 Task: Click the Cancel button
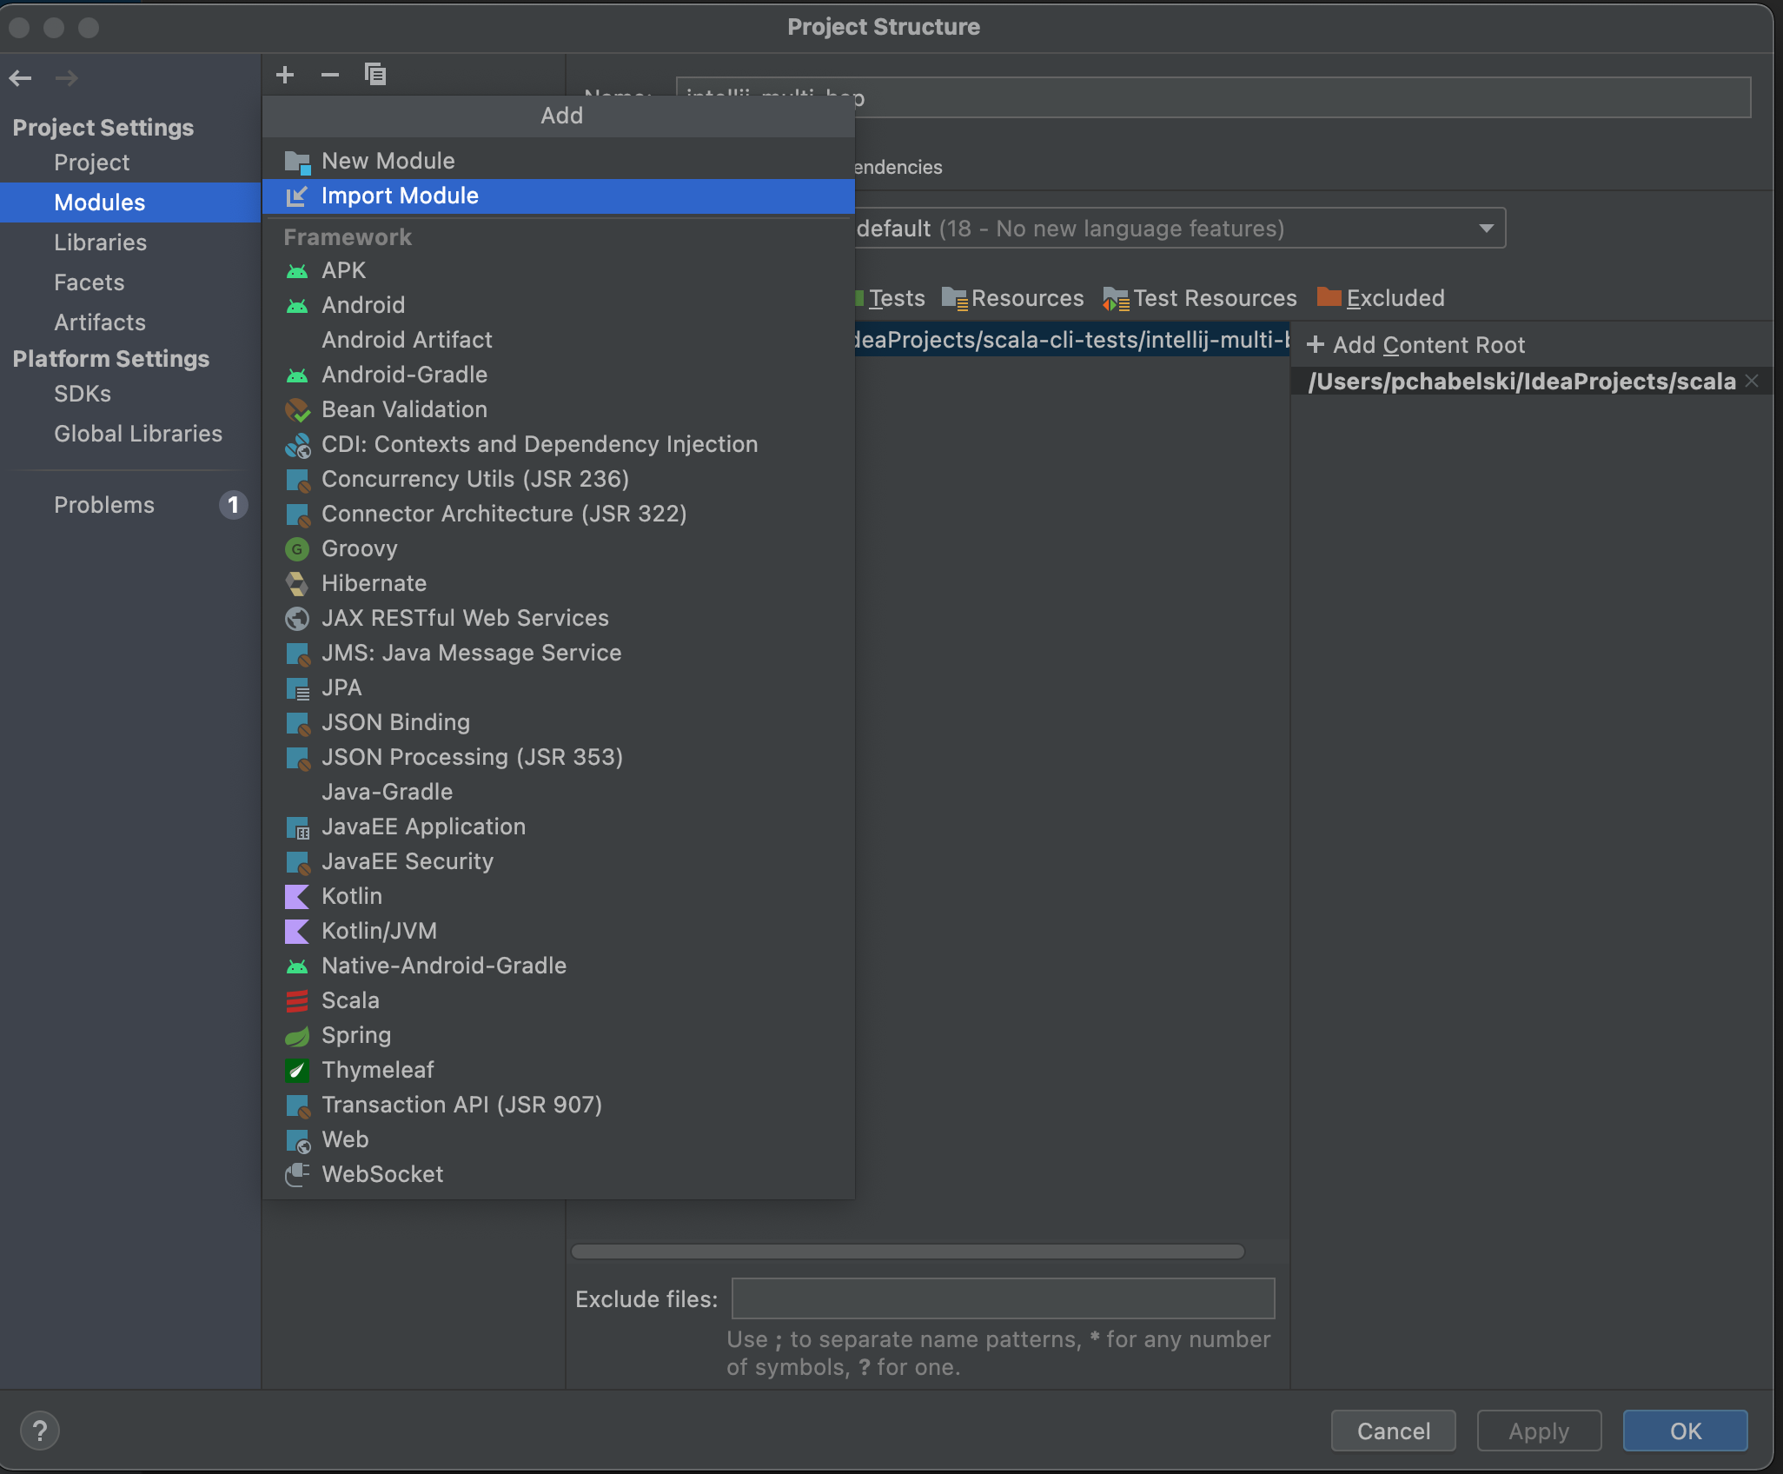[x=1394, y=1431]
